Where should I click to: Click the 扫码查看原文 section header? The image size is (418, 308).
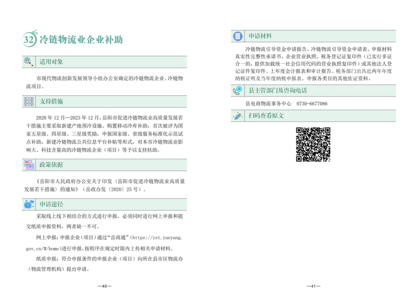[x=266, y=116]
